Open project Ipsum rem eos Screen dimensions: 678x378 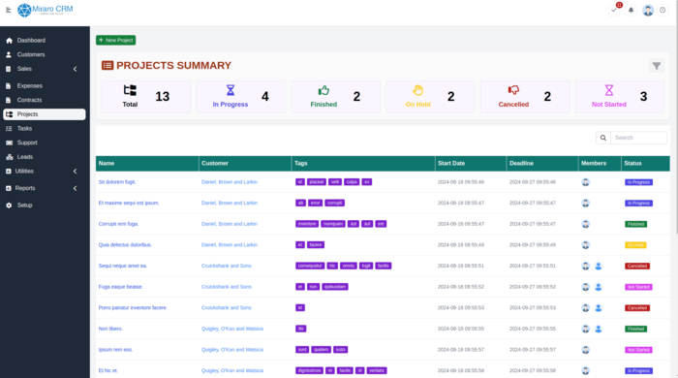click(115, 350)
